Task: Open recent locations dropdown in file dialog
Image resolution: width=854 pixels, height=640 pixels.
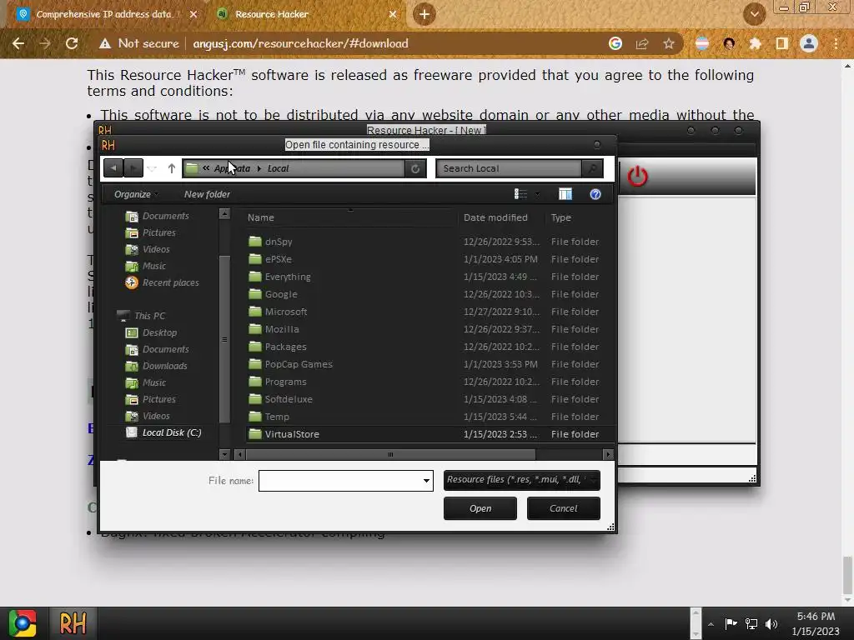Action: tap(152, 168)
